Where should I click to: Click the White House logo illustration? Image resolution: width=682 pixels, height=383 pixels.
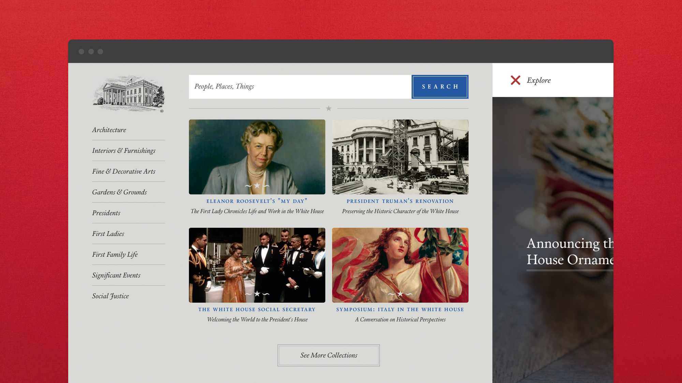tap(129, 94)
